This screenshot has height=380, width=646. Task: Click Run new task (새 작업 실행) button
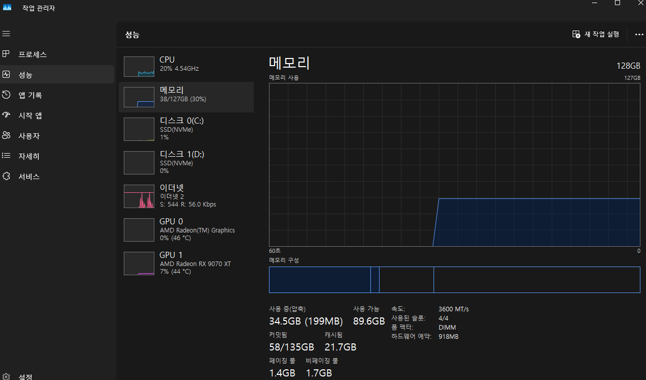point(596,34)
